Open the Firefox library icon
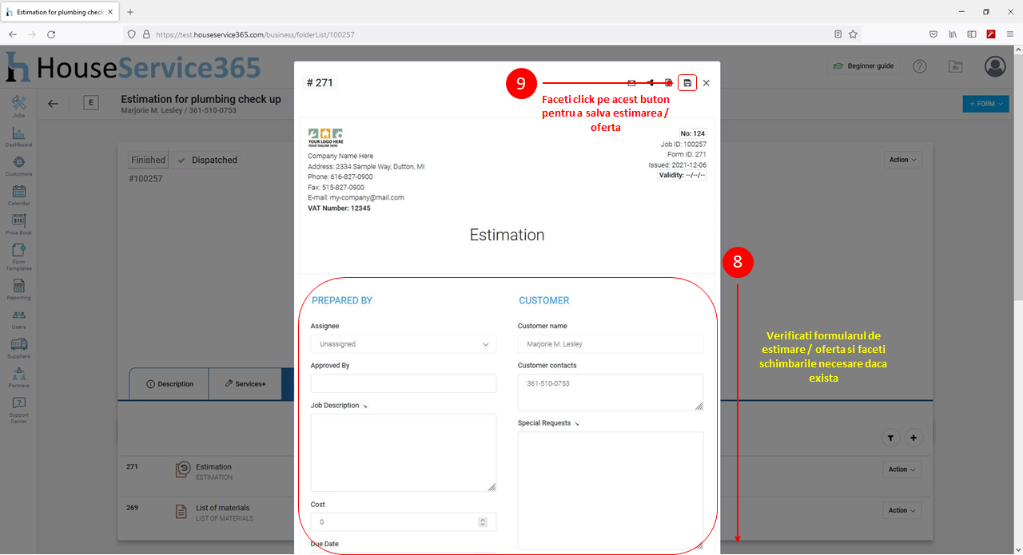Image resolution: width=1023 pixels, height=555 pixels. point(953,34)
